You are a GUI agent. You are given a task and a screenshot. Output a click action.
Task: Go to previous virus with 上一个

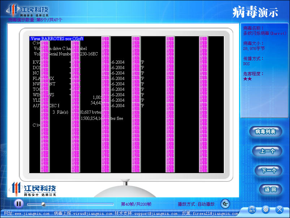coord(267,151)
